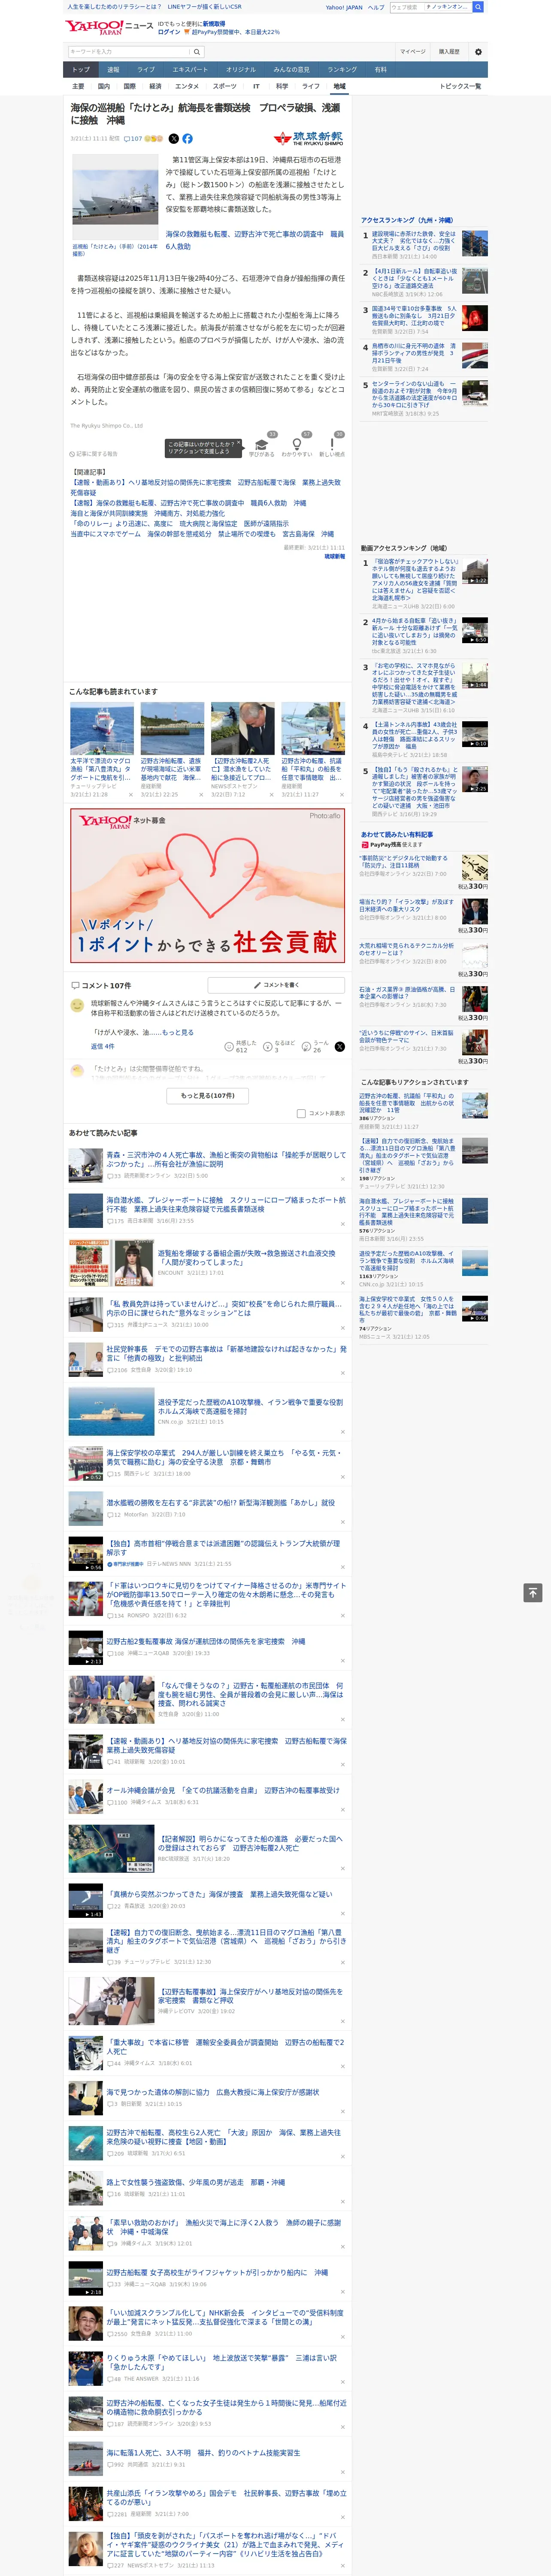
Task: Click 記事に関する報告 report icon
Action: coord(93,454)
